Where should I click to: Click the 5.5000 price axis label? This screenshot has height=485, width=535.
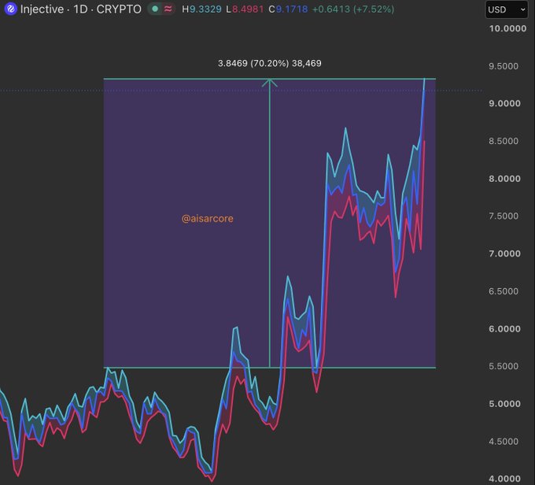pos(504,366)
